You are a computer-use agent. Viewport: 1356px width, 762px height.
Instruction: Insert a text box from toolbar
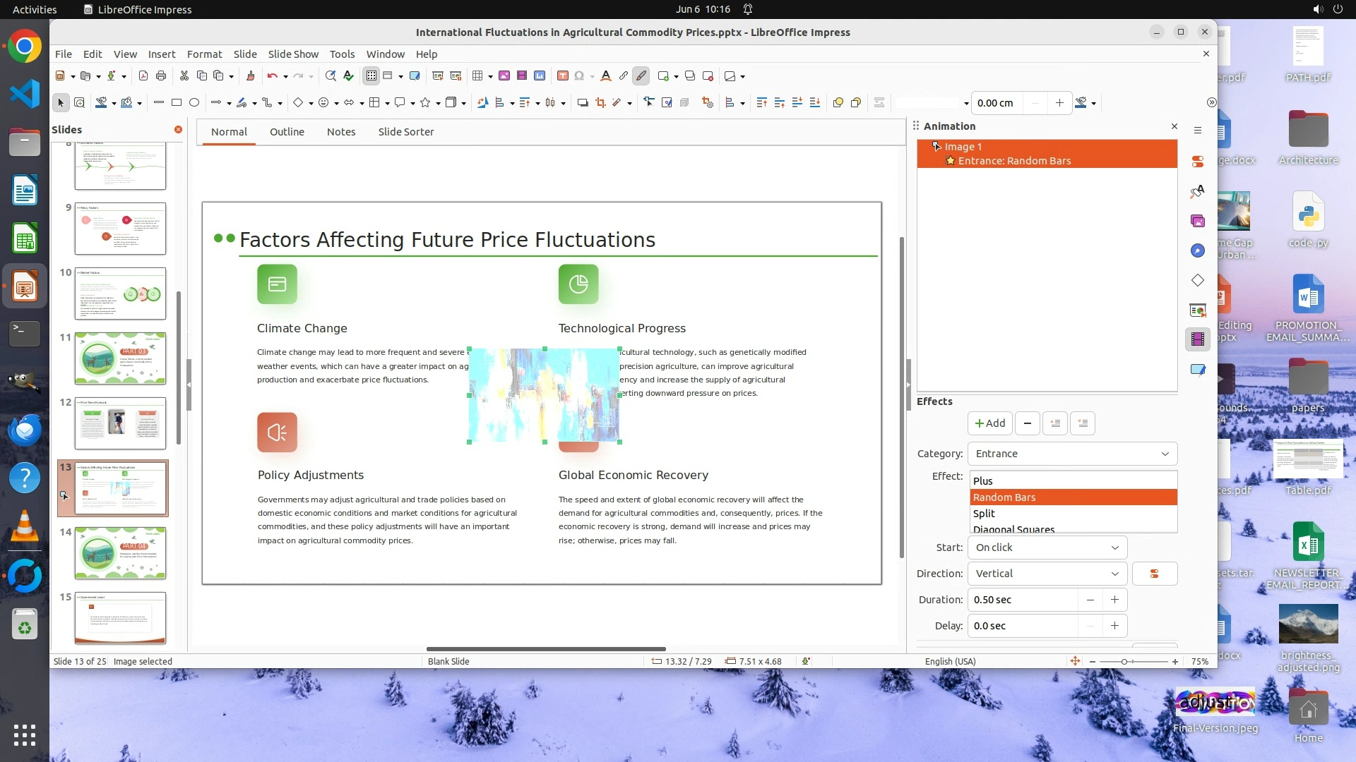(563, 75)
